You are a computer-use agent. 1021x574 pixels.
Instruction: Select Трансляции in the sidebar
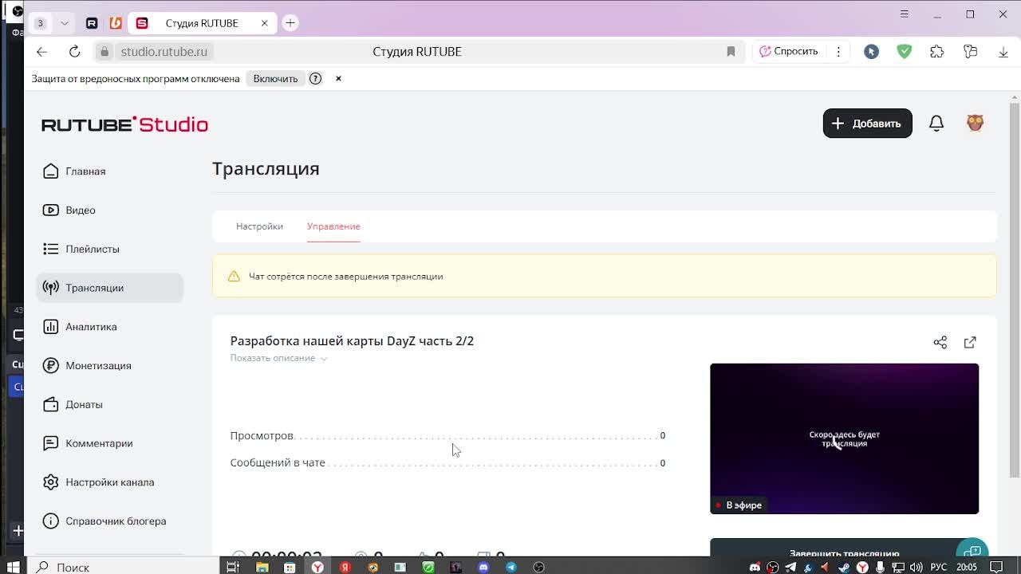click(109, 288)
